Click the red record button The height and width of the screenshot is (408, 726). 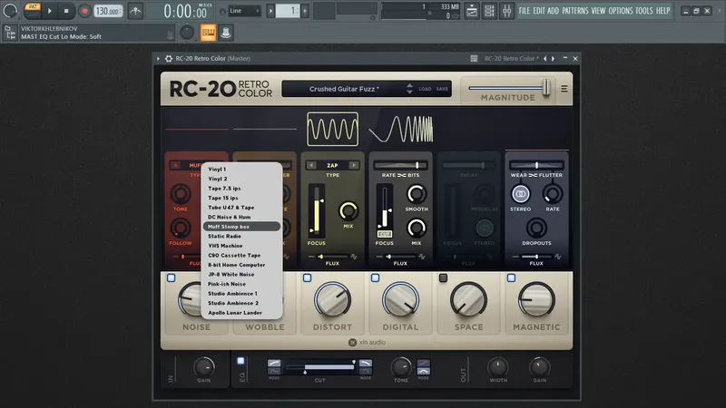[x=84, y=11]
